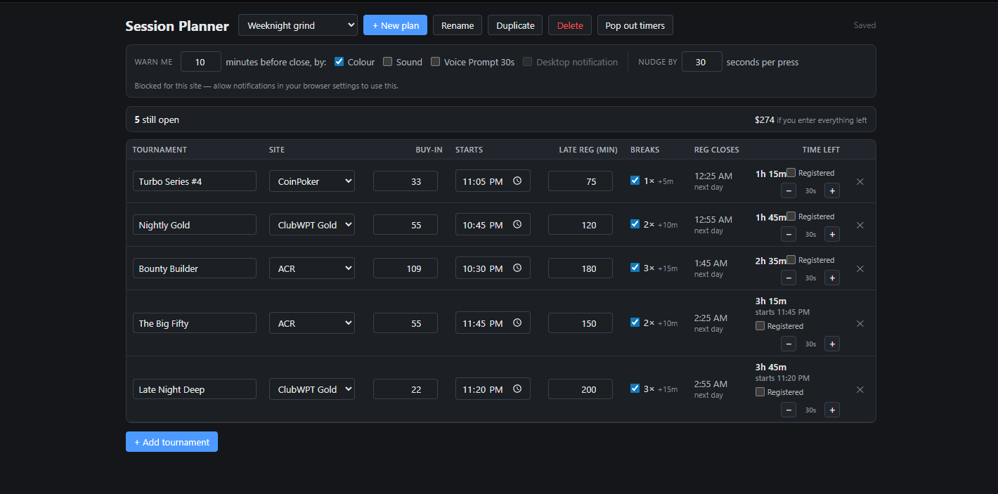998x494 pixels.
Task: Mark The Big Fifty as Registered
Action: [760, 325]
